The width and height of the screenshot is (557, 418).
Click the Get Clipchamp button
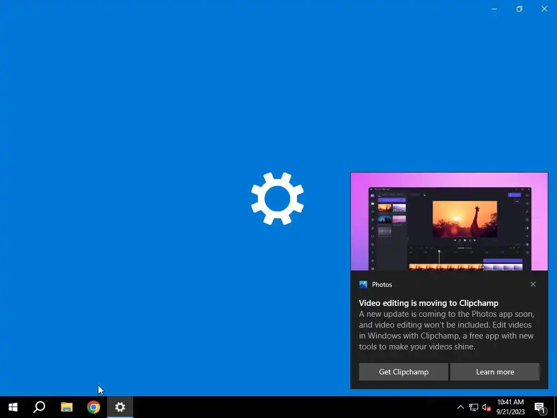[404, 372]
